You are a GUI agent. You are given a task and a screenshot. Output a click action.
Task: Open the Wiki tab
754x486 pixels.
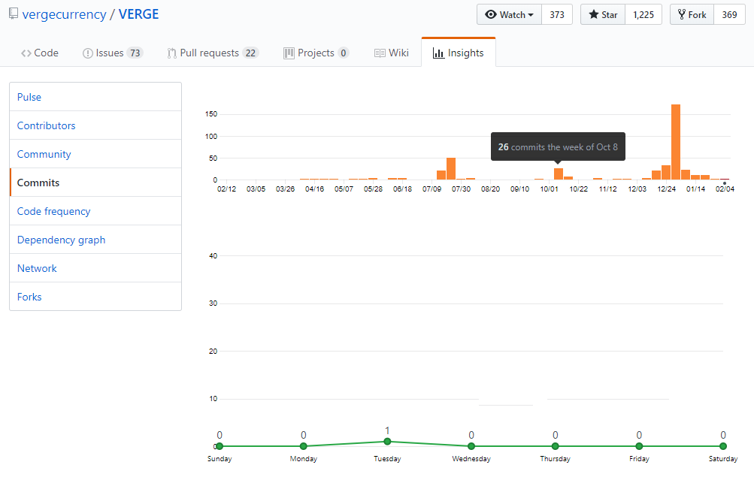[392, 53]
